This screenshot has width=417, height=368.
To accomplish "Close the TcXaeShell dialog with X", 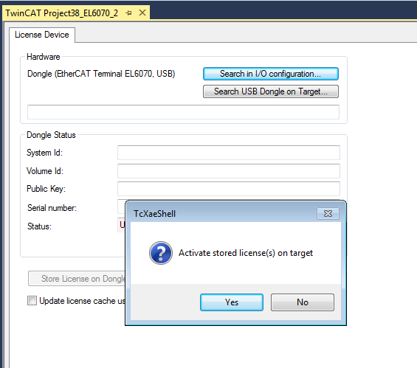I will [328, 214].
